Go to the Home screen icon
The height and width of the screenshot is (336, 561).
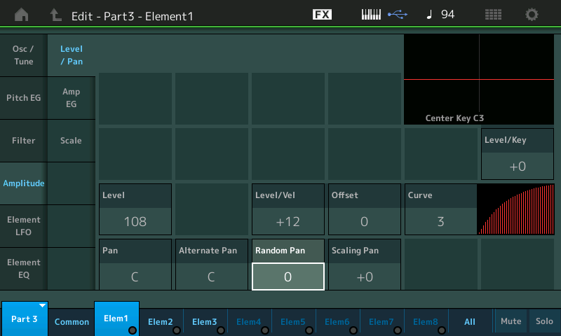tap(22, 15)
